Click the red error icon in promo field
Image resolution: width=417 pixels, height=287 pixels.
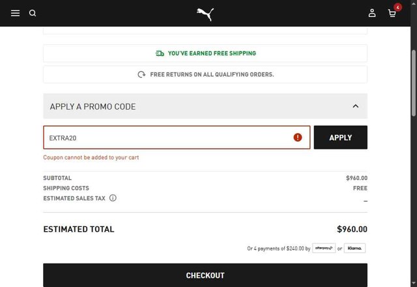pyautogui.click(x=298, y=138)
